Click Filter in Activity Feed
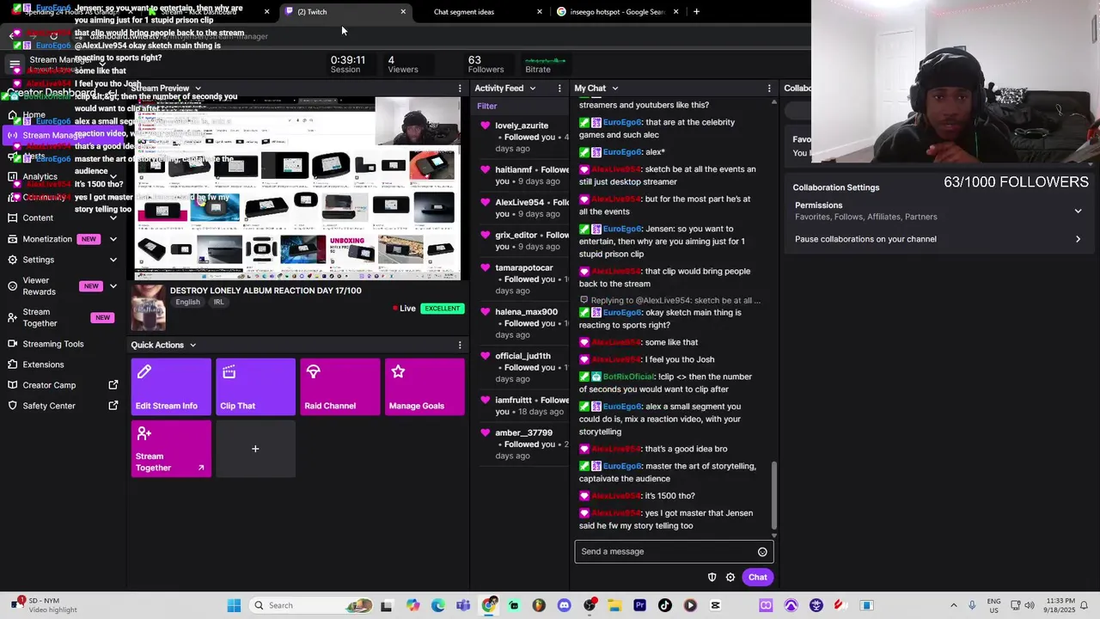This screenshot has width=1100, height=619. (486, 107)
